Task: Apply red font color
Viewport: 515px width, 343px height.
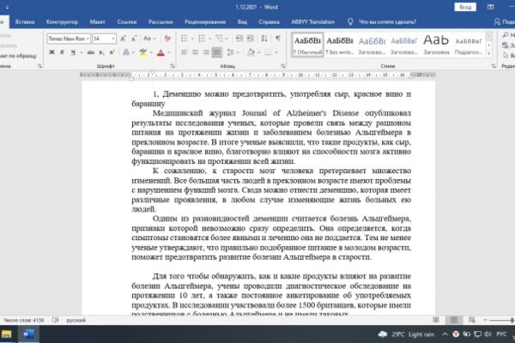Action: (x=161, y=52)
